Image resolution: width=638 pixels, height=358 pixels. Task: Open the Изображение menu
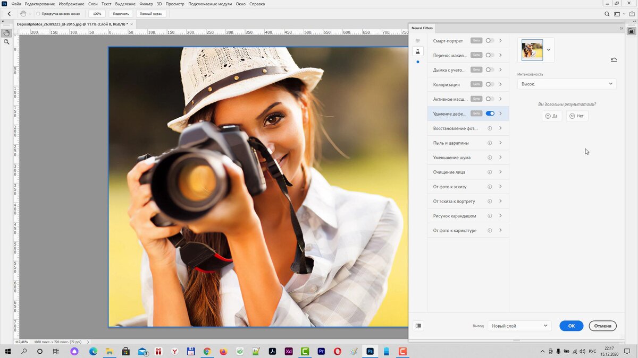[71, 4]
